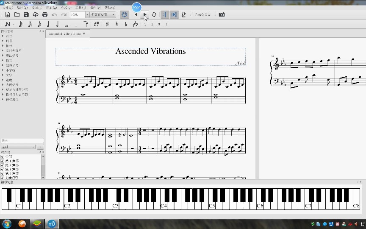Upload the score online via the cloud icon
The image size is (366, 229).
[36, 14]
